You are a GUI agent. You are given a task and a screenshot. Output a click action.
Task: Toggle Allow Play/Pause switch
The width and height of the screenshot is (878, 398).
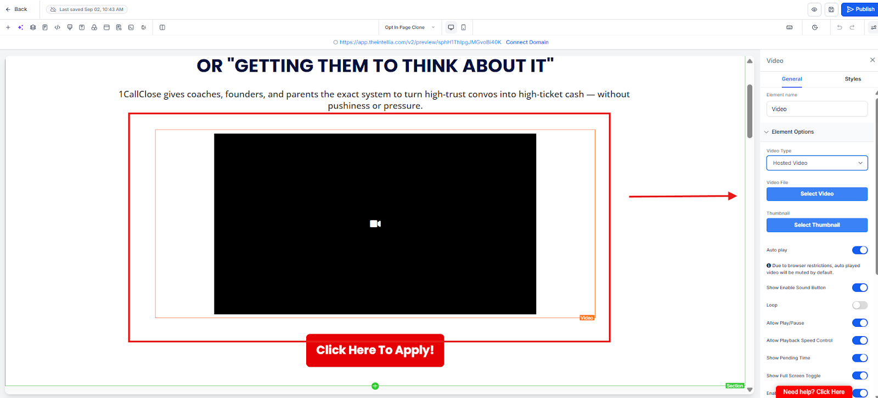tap(860, 323)
